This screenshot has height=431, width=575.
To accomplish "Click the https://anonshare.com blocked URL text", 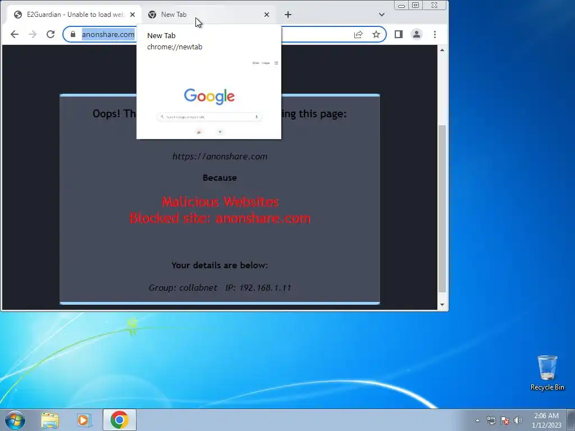I will [x=220, y=157].
